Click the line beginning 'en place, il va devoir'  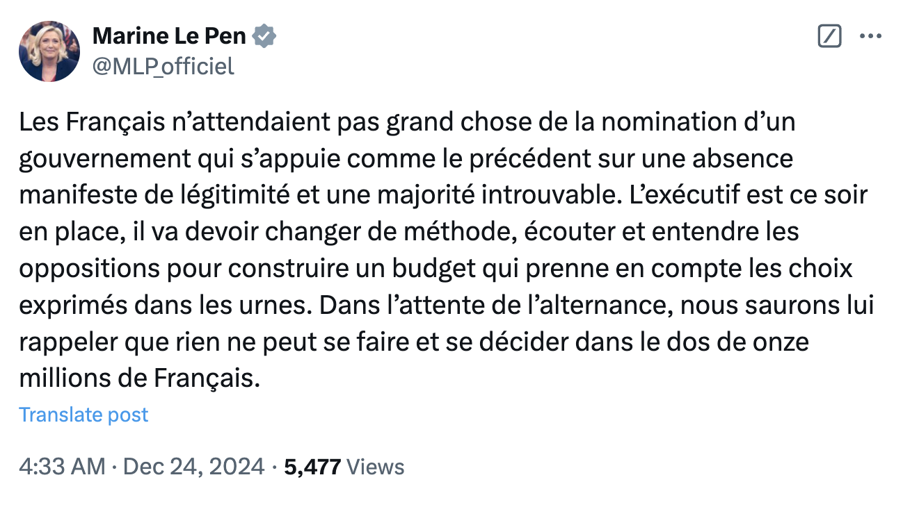click(x=409, y=231)
